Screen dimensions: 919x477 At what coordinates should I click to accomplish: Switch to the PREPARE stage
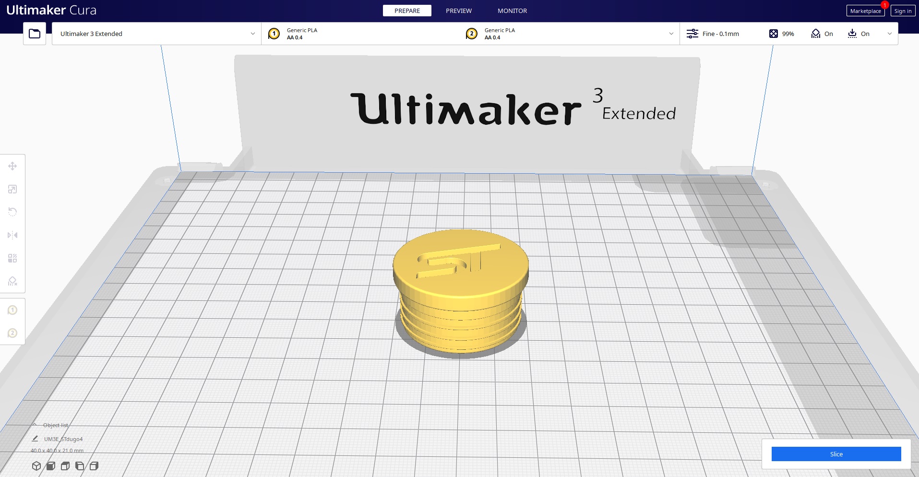[x=407, y=11]
